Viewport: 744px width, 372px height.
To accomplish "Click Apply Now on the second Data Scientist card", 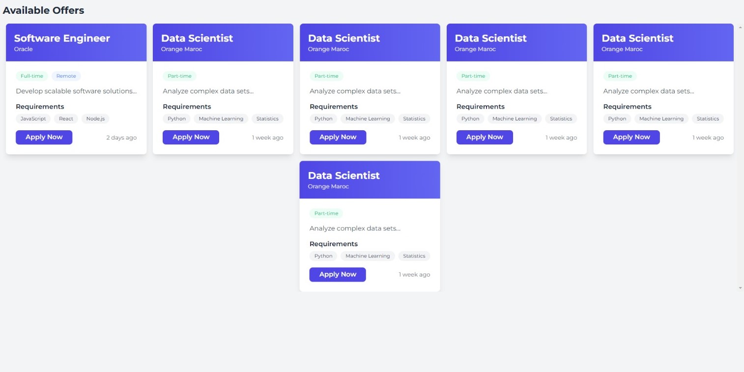I will click(191, 137).
